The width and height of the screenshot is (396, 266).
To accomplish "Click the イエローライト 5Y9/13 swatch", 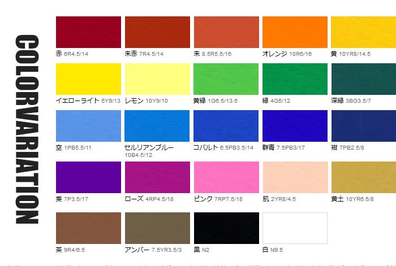I will tap(88, 79).
